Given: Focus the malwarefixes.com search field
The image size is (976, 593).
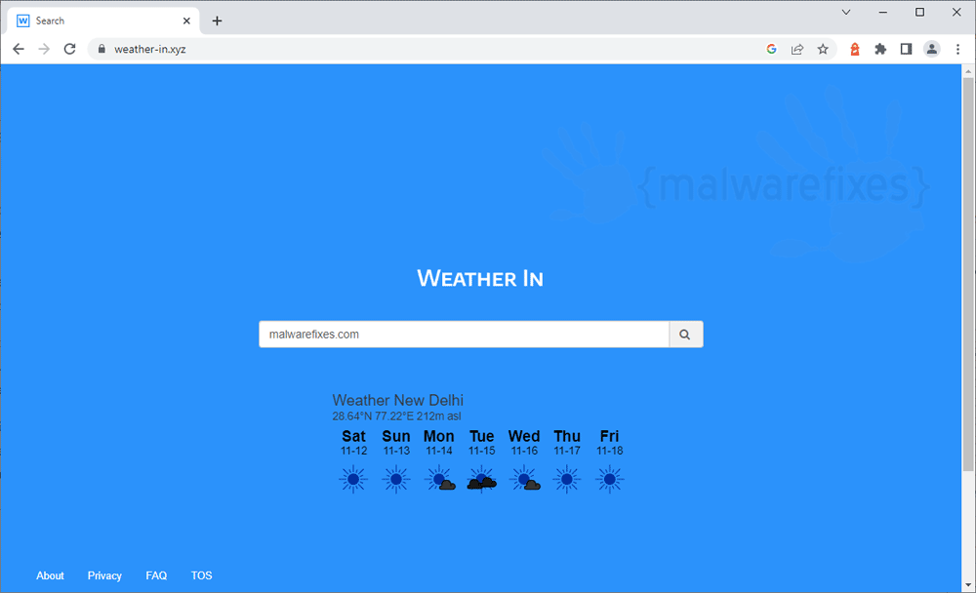Looking at the screenshot, I should coord(465,335).
